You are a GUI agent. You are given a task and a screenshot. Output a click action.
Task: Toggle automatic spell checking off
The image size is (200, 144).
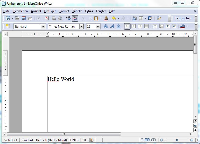(x=75, y=18)
